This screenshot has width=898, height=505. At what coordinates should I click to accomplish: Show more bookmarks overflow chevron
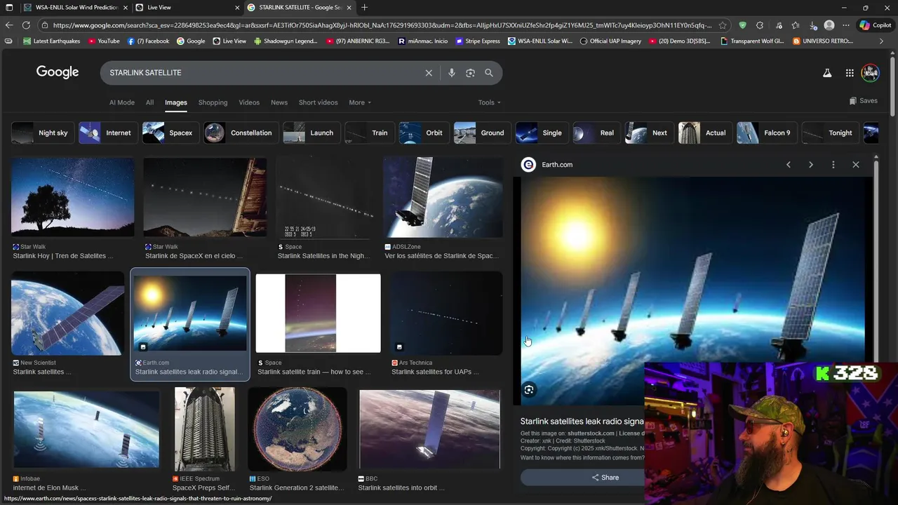tap(882, 41)
